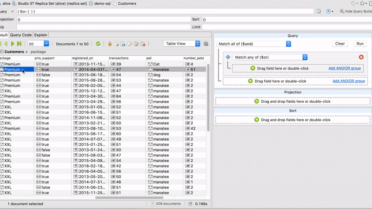
Task: Click the timer icon beside 0.166s
Action: (x=190, y=204)
